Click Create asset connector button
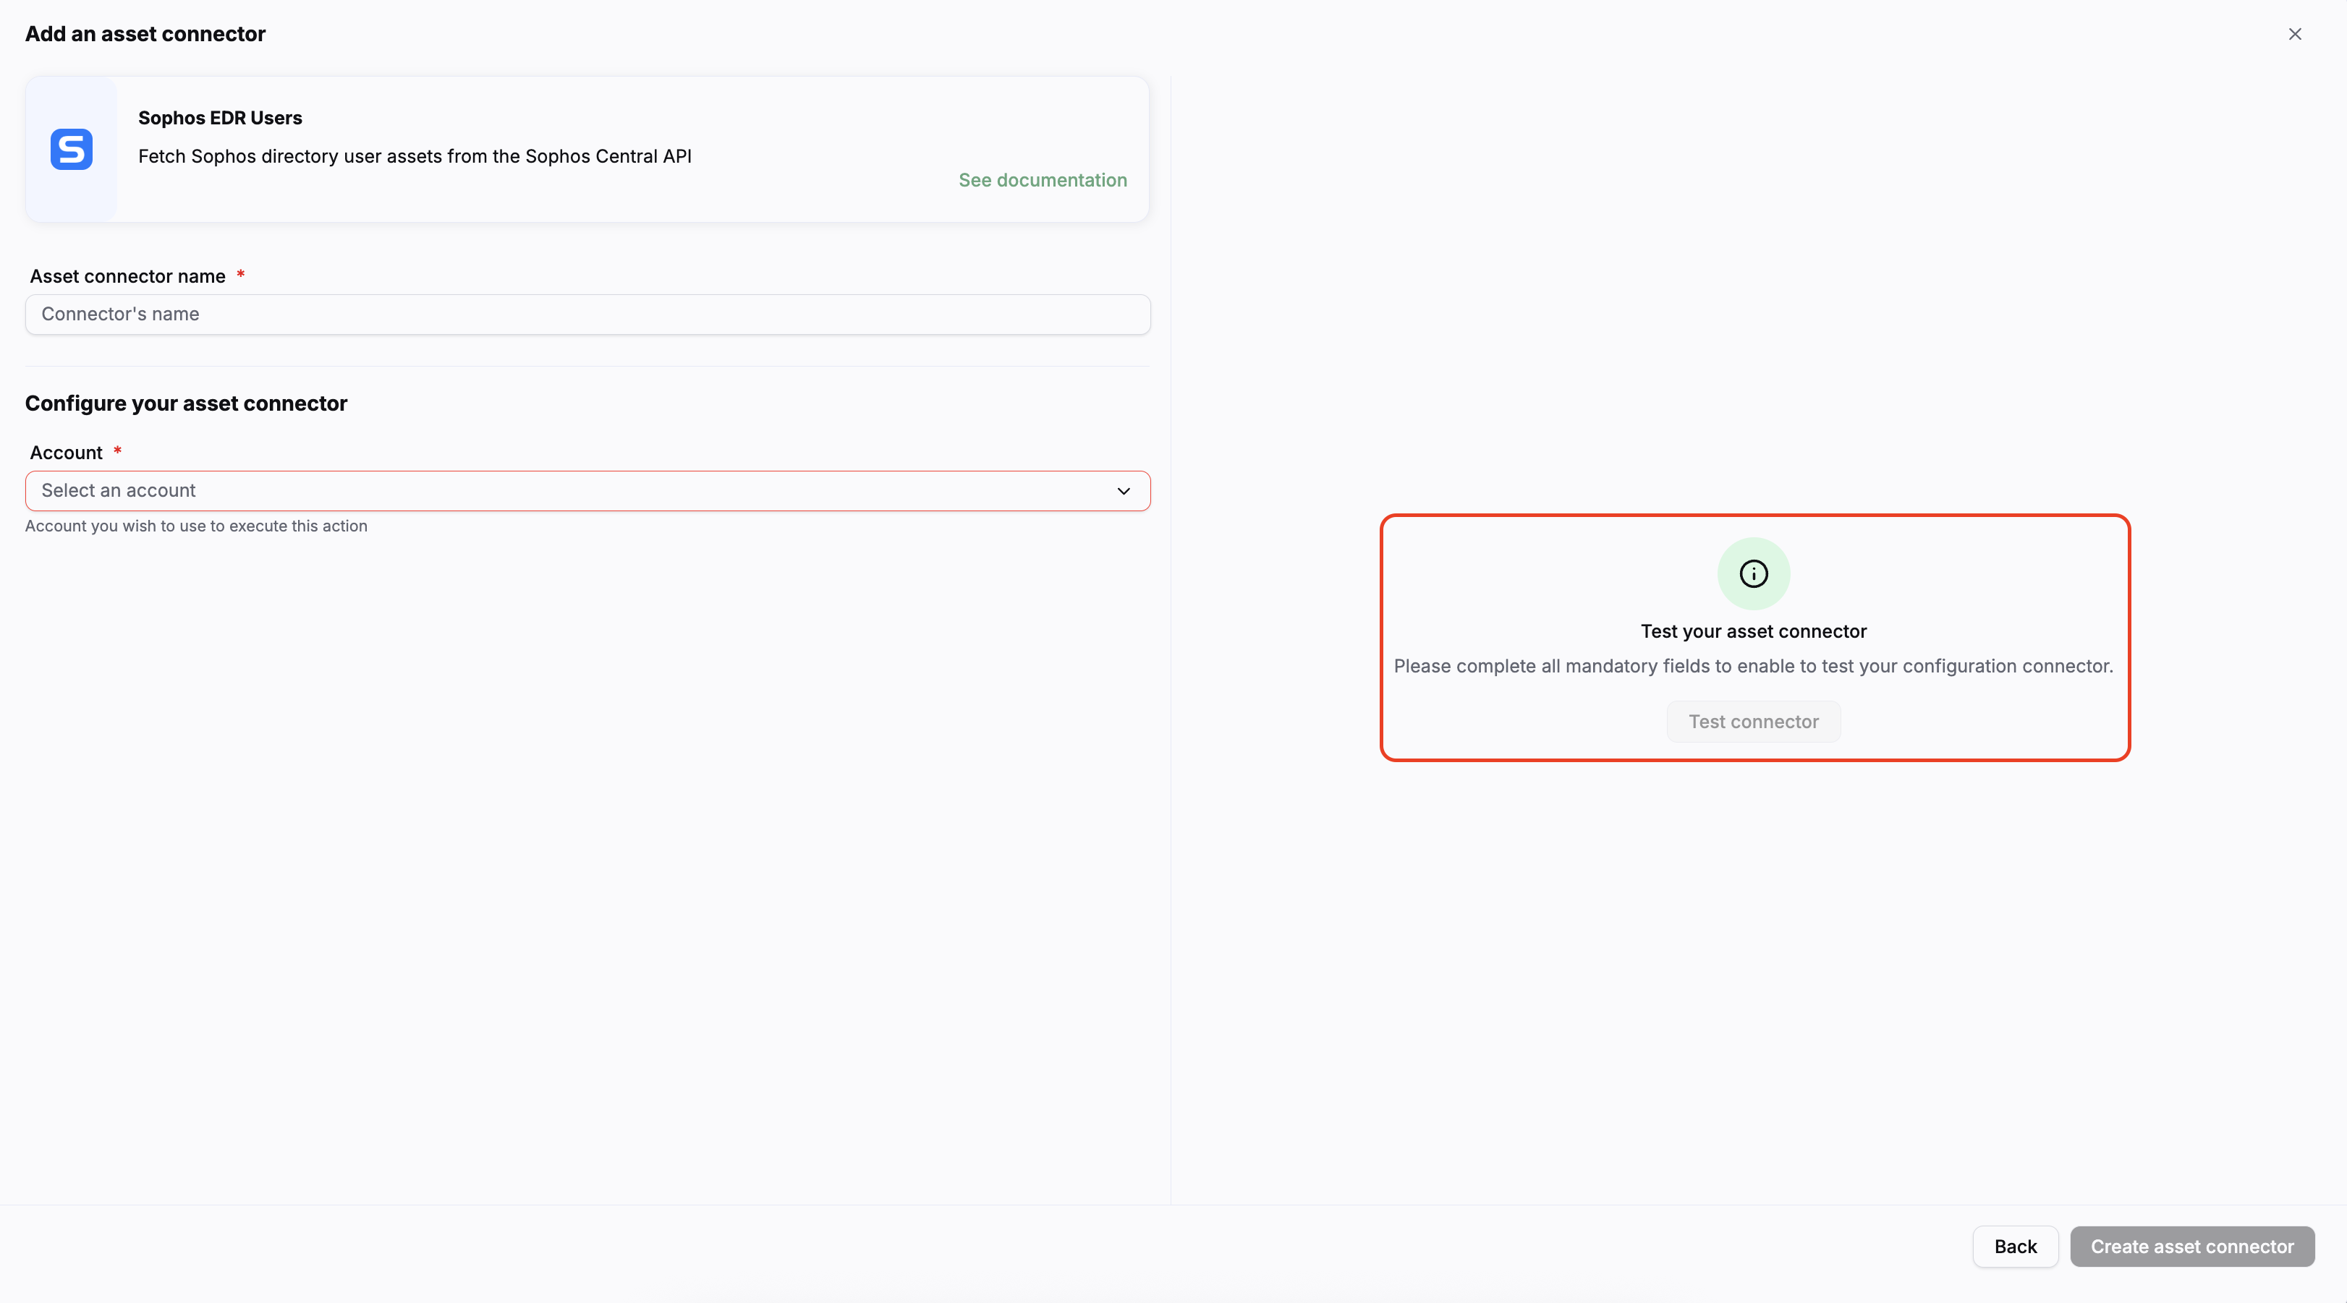 (x=2192, y=1247)
